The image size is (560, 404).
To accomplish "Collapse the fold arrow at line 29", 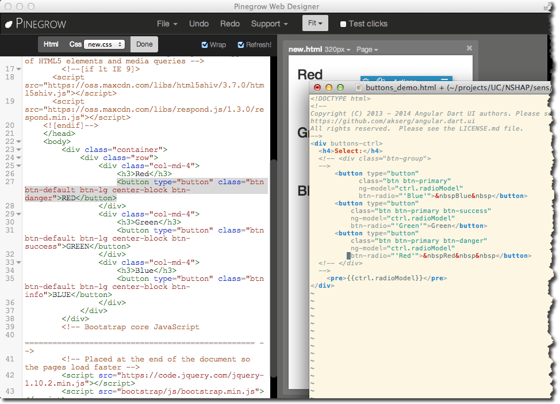I will [18, 214].
